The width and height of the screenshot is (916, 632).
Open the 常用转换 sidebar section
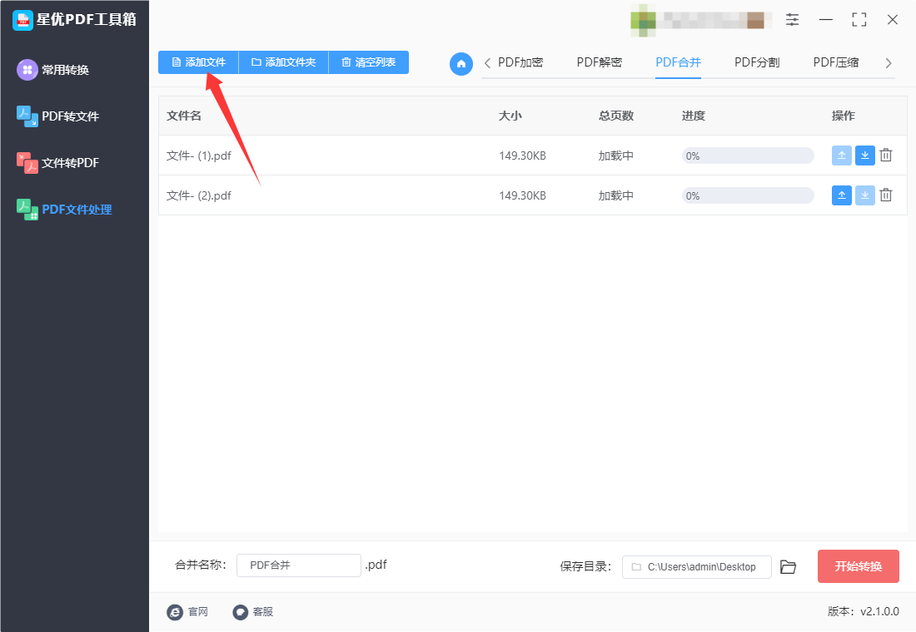(x=53, y=70)
